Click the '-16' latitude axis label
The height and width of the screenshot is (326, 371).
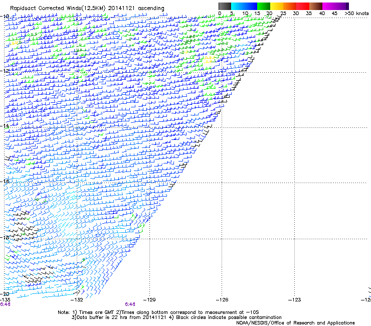pos(5,182)
